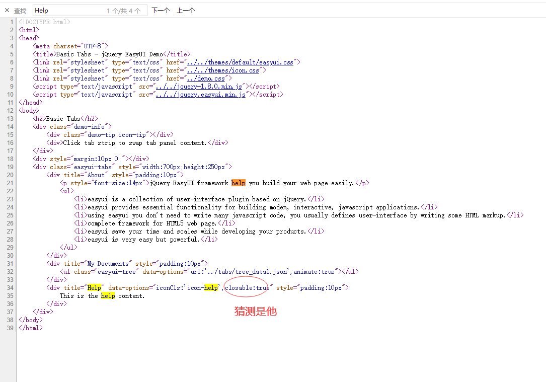The width and height of the screenshot is (546, 382).
Task: Go to the next match with 下一个
Action: point(161,11)
